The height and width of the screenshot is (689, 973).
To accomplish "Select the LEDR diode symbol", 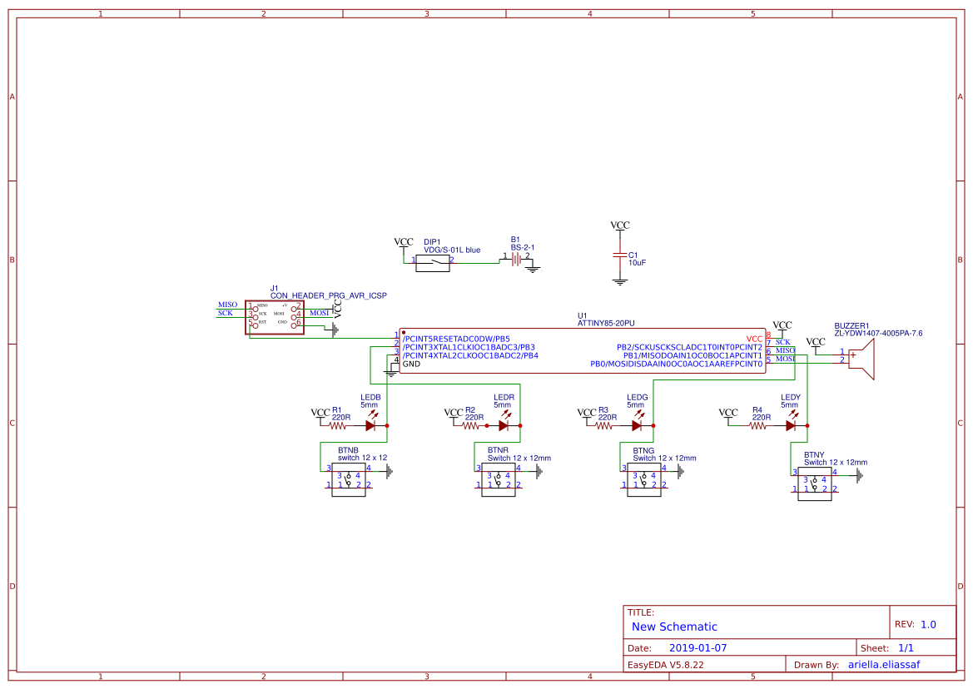I will (504, 425).
